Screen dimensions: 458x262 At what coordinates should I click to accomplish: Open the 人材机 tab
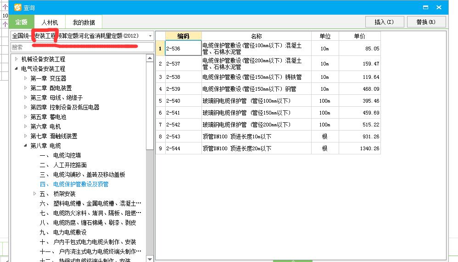click(50, 22)
